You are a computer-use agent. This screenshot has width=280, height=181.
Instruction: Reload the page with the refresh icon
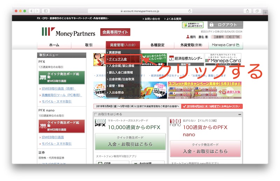189,11
